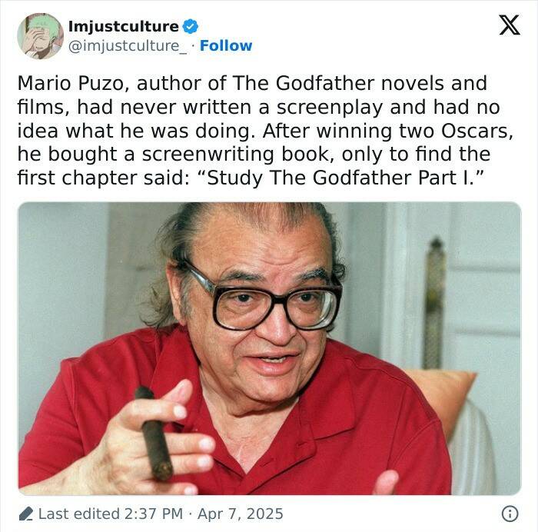Click the cigar in the tweet photo
The width and height of the screenshot is (538, 532).
tap(154, 433)
